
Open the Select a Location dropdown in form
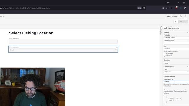(63, 50)
